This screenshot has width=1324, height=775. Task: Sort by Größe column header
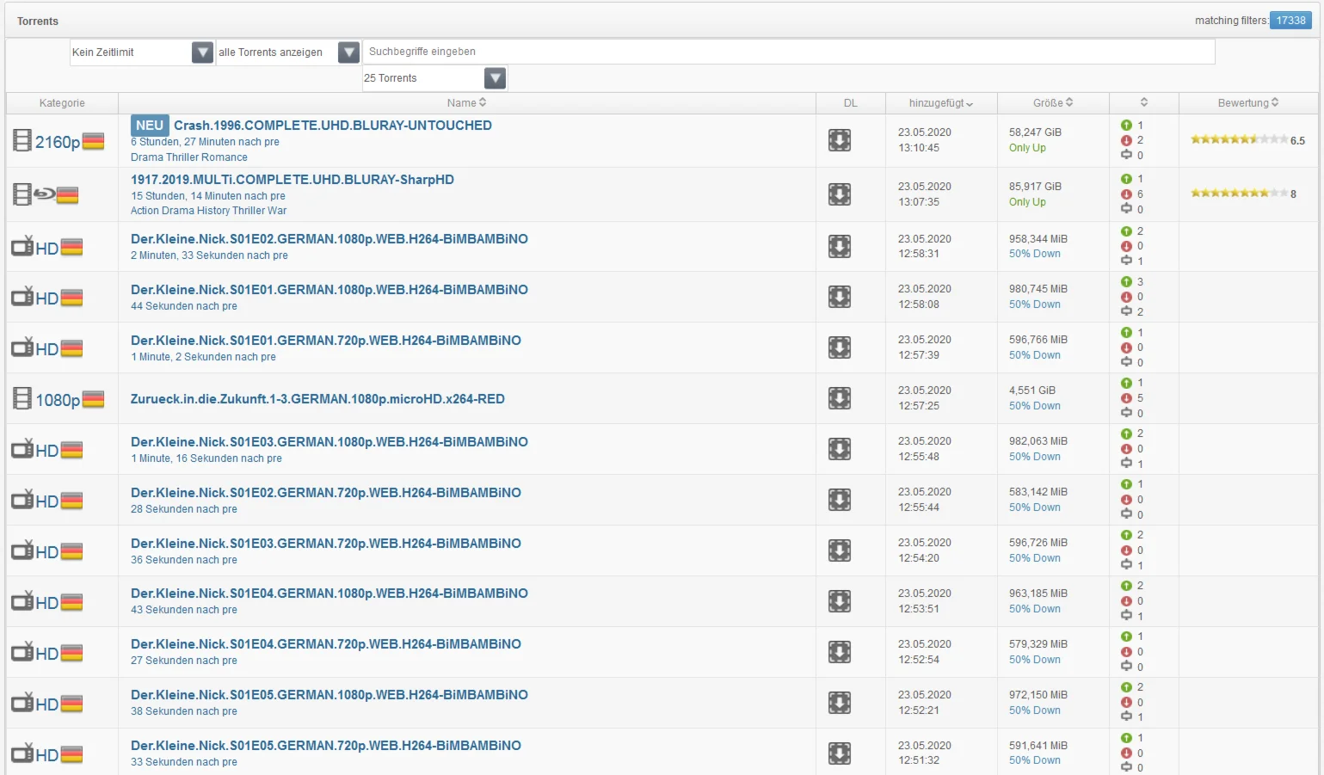(x=1052, y=102)
